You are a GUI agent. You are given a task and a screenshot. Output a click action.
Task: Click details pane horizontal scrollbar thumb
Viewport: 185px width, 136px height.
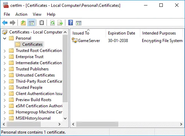point(97,124)
